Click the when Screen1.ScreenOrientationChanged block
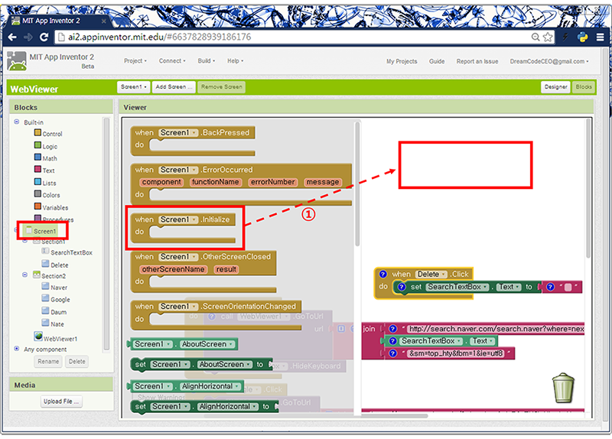 [x=216, y=315]
